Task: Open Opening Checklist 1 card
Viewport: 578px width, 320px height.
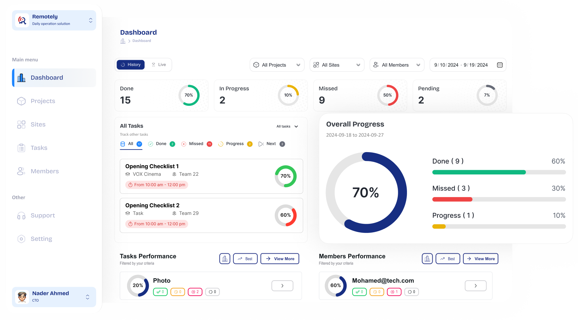Action: tap(211, 176)
